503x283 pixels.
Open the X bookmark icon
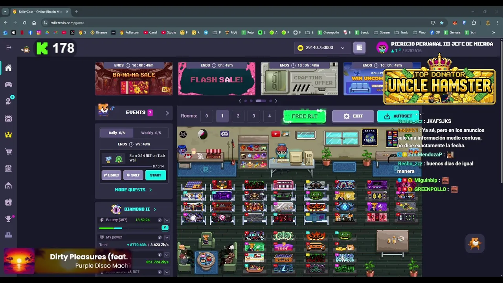[72, 32]
